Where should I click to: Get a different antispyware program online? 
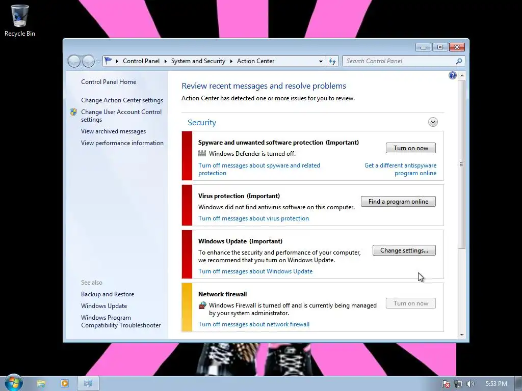tap(400, 169)
